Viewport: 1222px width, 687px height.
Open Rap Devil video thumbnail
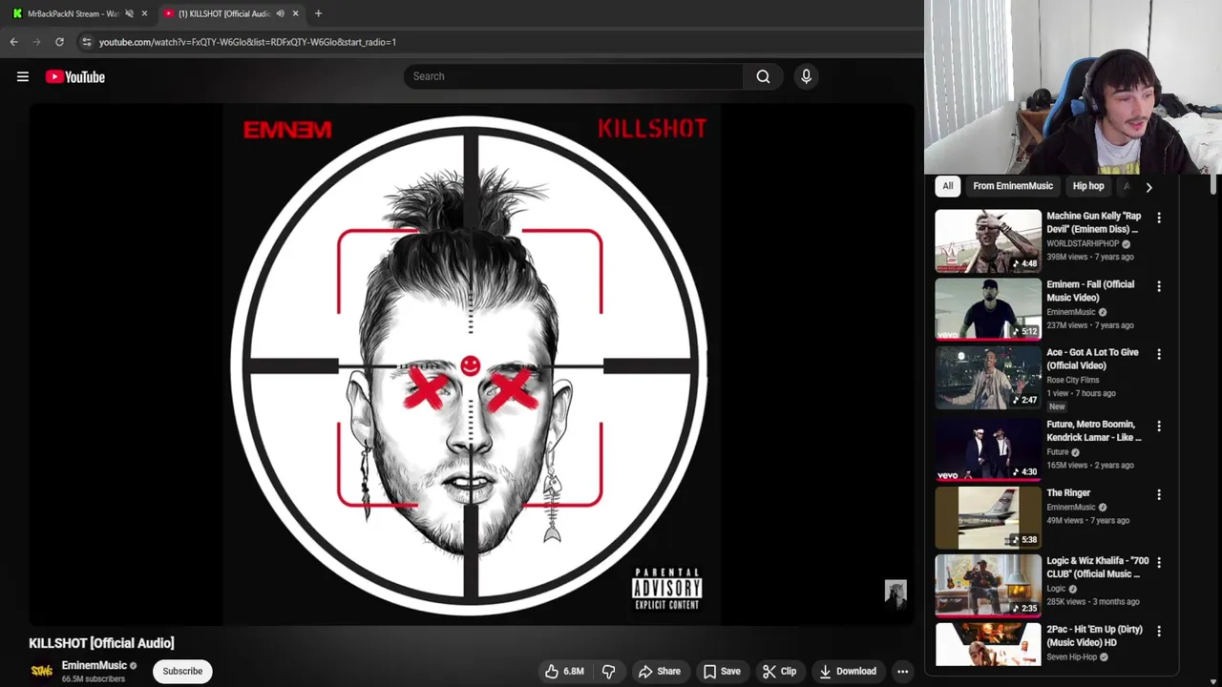988,240
